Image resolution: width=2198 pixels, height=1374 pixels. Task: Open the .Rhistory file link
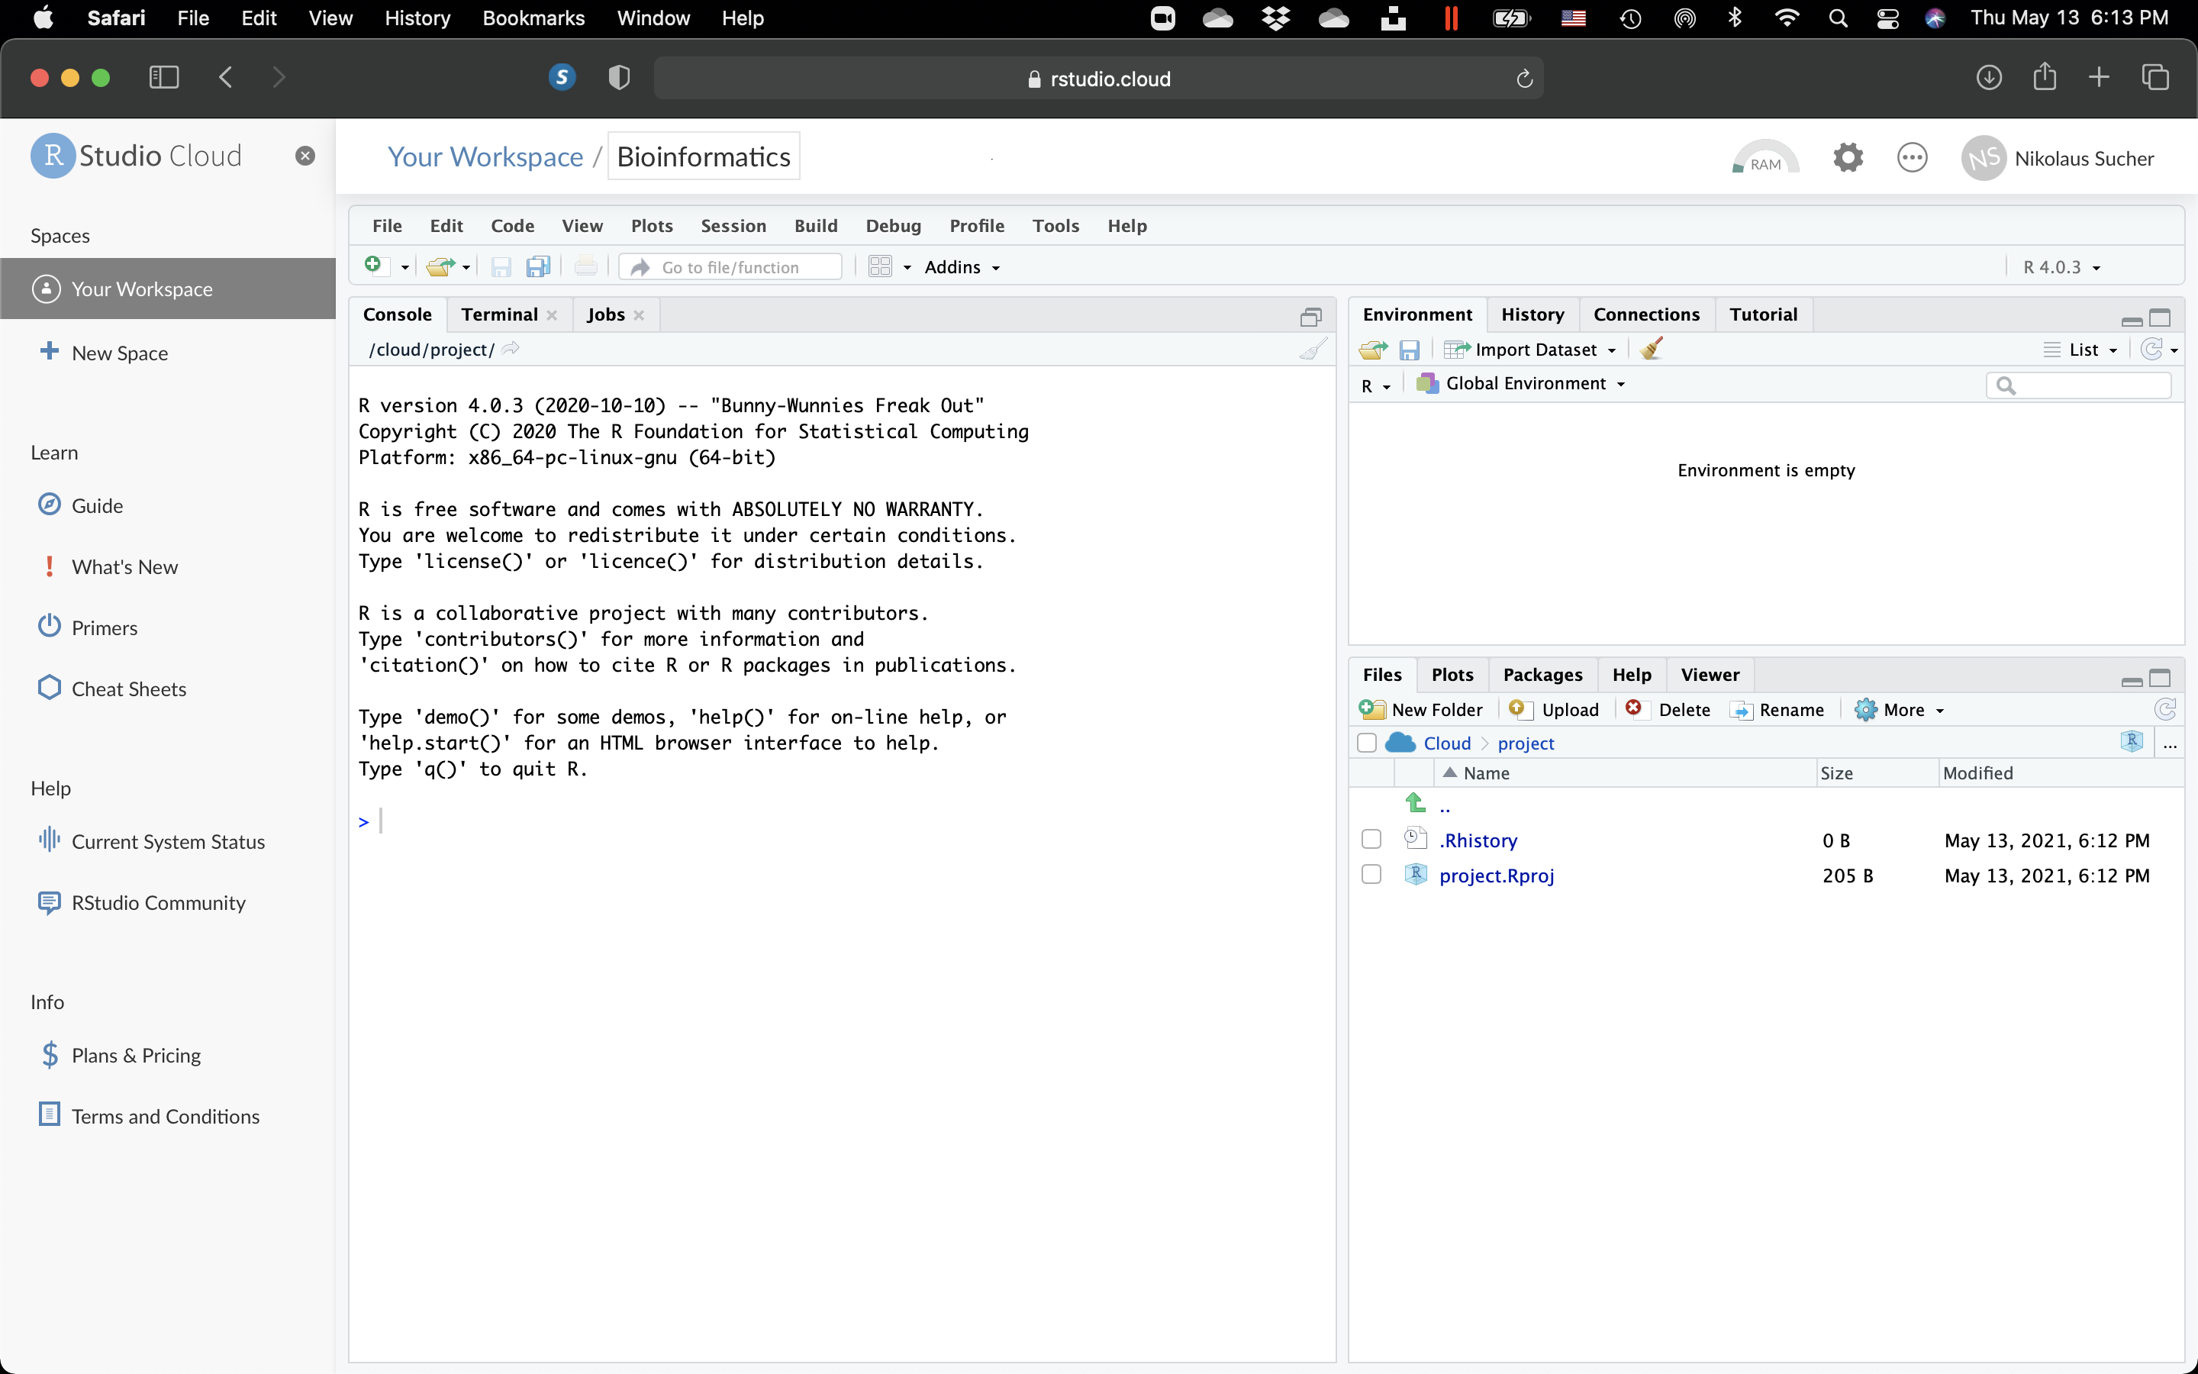[1478, 840]
